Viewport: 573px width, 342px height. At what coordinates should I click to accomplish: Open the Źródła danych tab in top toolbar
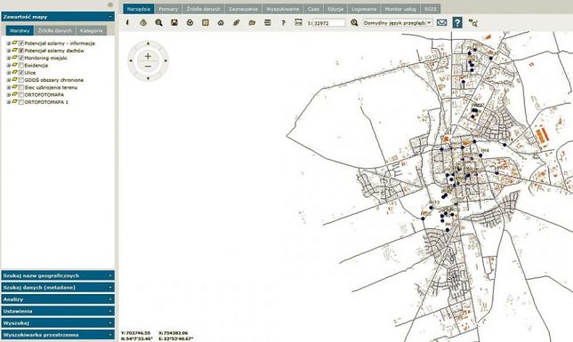204,9
